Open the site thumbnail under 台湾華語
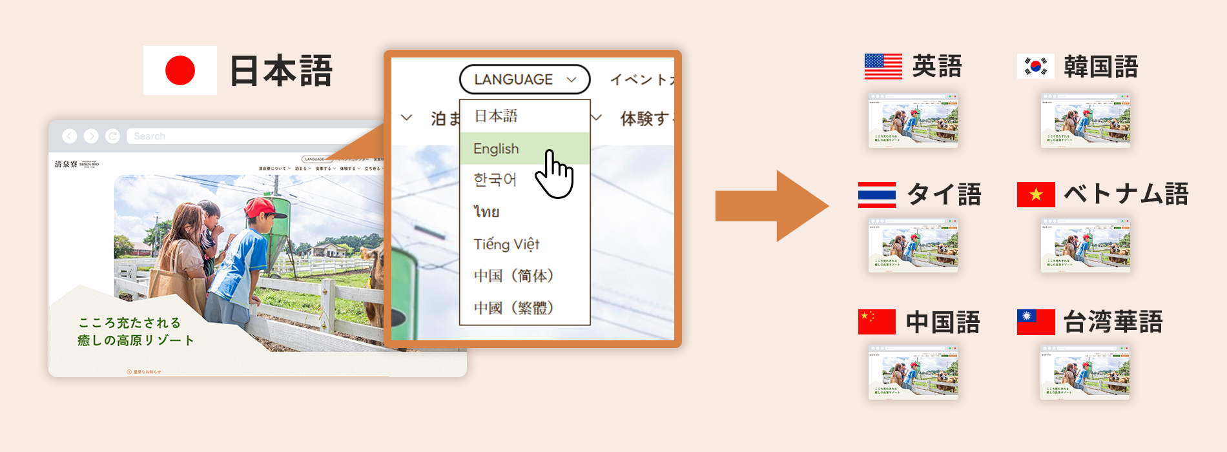The image size is (1227, 452). pyautogui.click(x=1086, y=373)
